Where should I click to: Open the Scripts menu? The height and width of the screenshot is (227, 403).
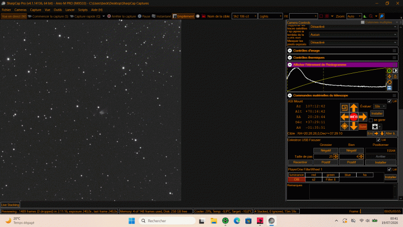point(83,10)
